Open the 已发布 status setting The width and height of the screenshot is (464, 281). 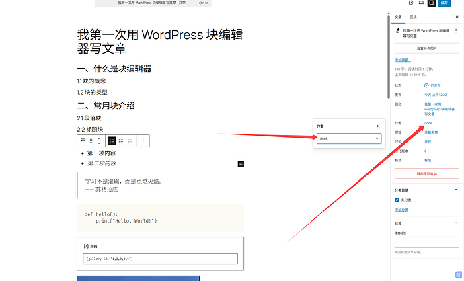(432, 85)
